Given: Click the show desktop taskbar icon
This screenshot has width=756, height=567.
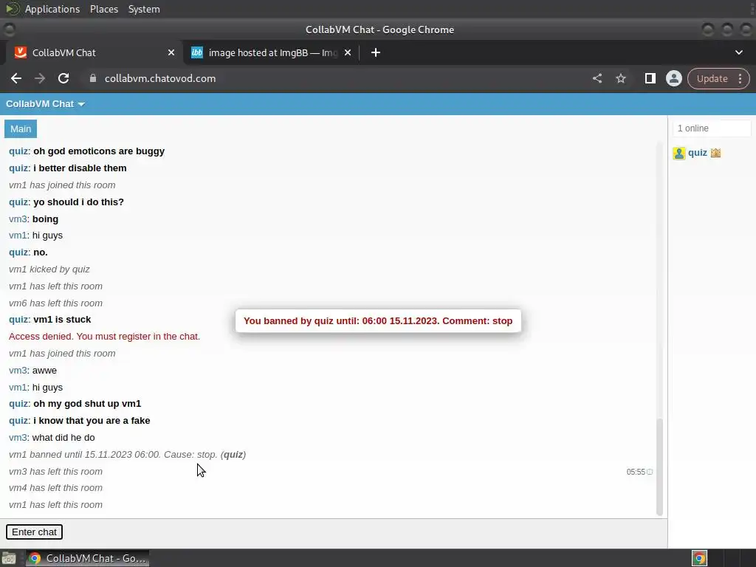Looking at the screenshot, I should point(9,558).
